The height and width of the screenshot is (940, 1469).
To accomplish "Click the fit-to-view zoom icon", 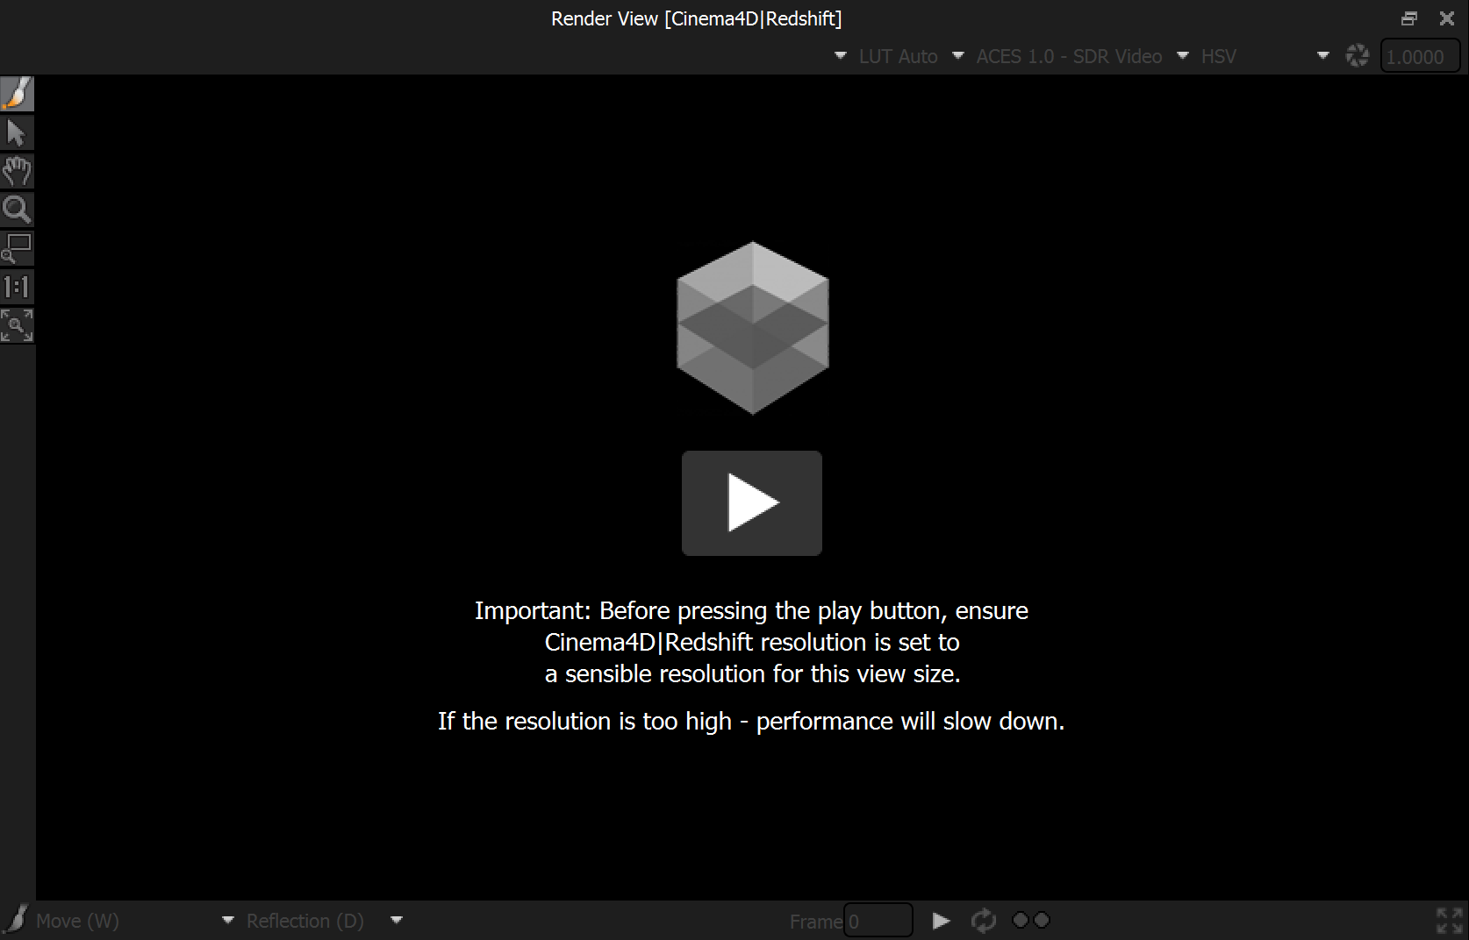I will point(17,325).
